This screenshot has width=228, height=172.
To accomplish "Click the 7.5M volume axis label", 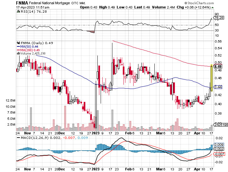I will point(11,113).
